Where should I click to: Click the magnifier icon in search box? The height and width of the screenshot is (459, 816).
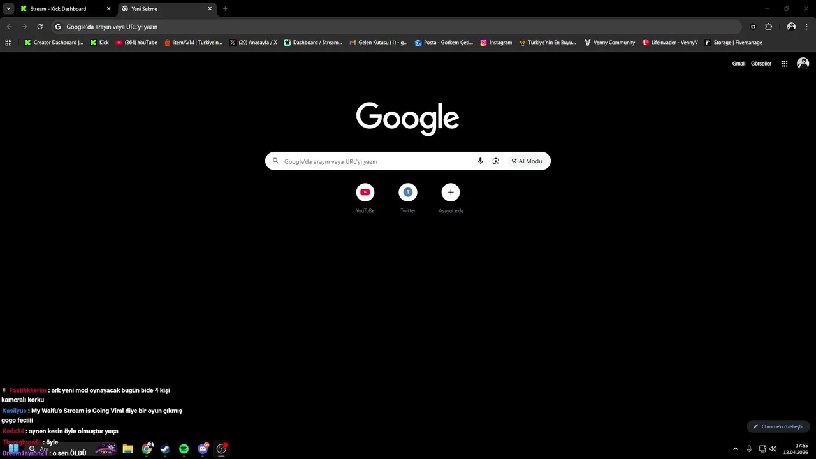tap(275, 161)
